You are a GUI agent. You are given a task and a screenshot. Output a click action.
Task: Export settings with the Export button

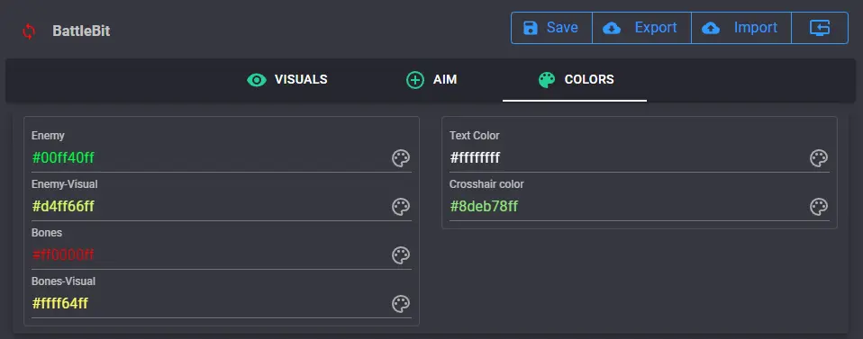(641, 28)
